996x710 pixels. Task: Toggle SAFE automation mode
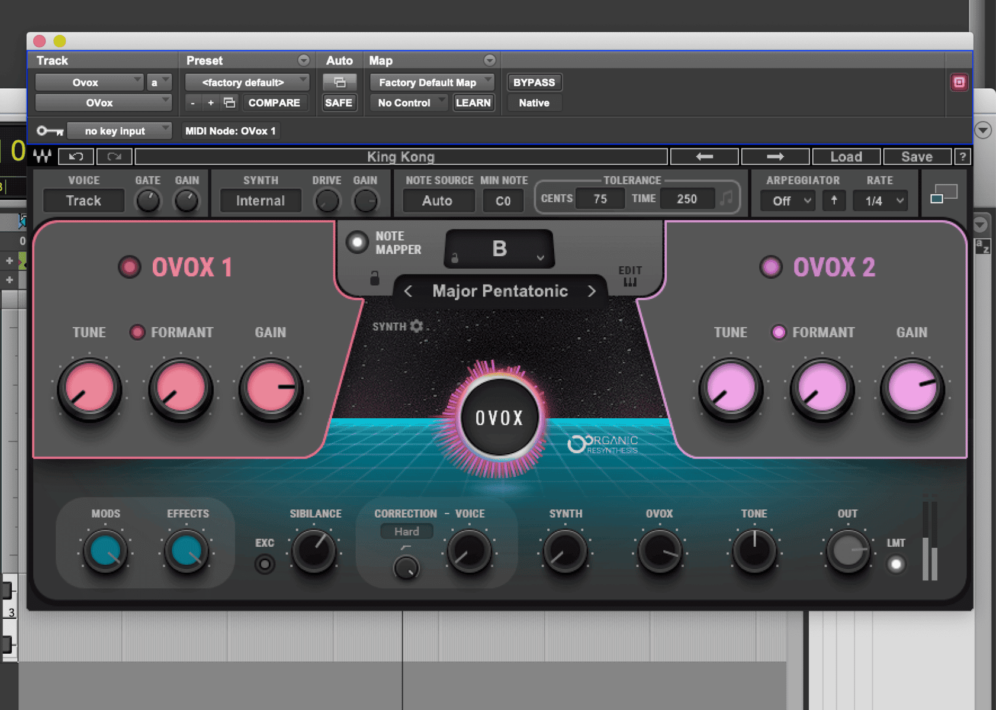coord(339,102)
